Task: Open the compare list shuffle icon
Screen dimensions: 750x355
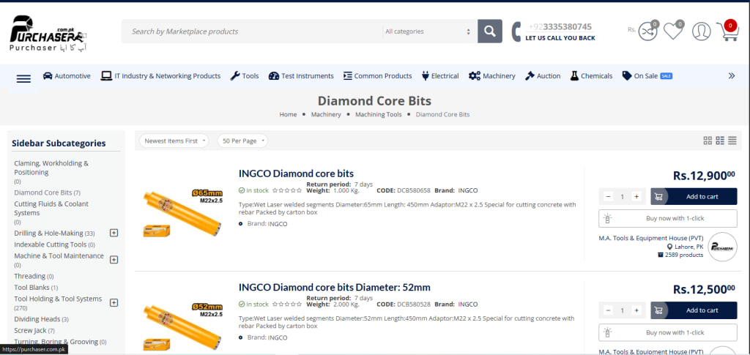Action: click(x=647, y=31)
